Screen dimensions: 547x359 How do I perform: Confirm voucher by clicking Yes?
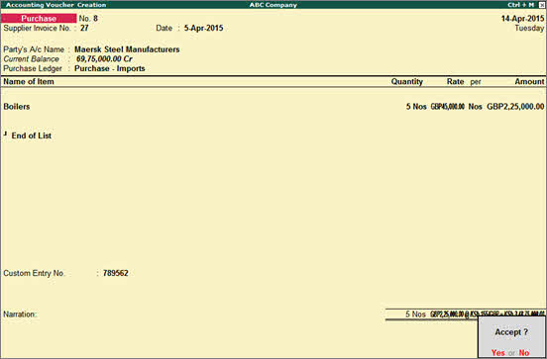[x=497, y=353]
